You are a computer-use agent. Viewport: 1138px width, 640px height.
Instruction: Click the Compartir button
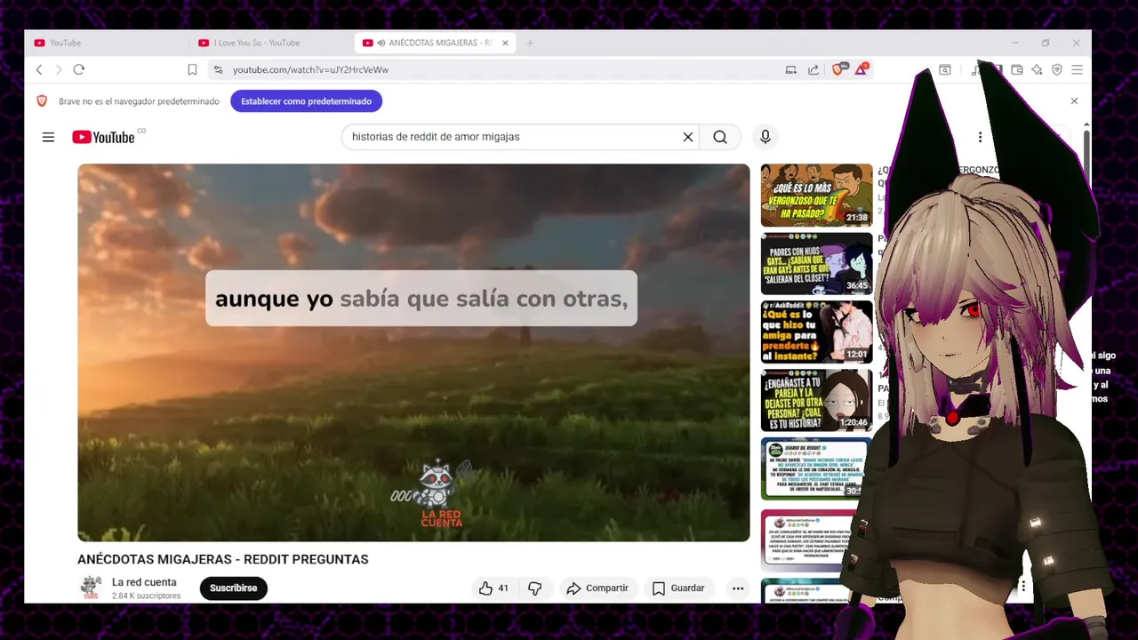(x=597, y=588)
